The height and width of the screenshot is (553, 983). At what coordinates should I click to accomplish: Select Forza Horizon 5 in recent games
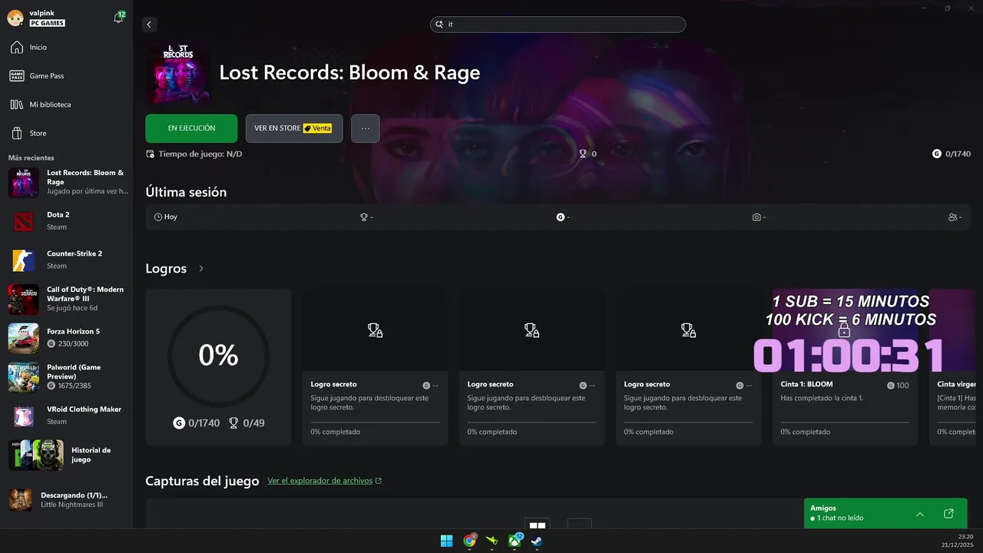click(x=68, y=338)
